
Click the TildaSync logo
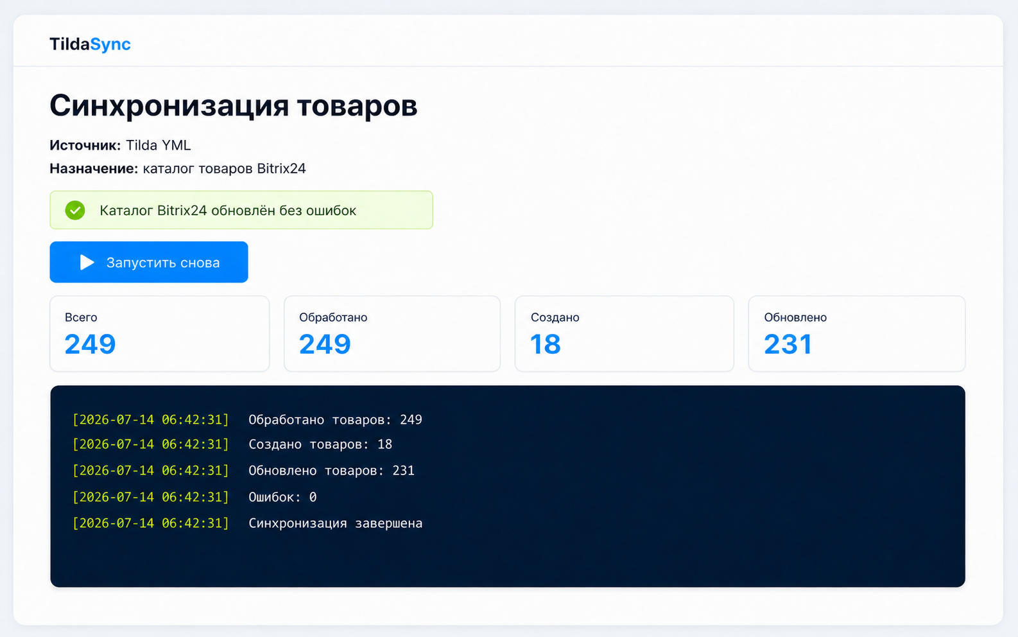(x=90, y=44)
